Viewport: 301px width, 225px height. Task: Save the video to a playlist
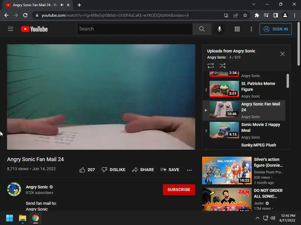[x=170, y=170]
